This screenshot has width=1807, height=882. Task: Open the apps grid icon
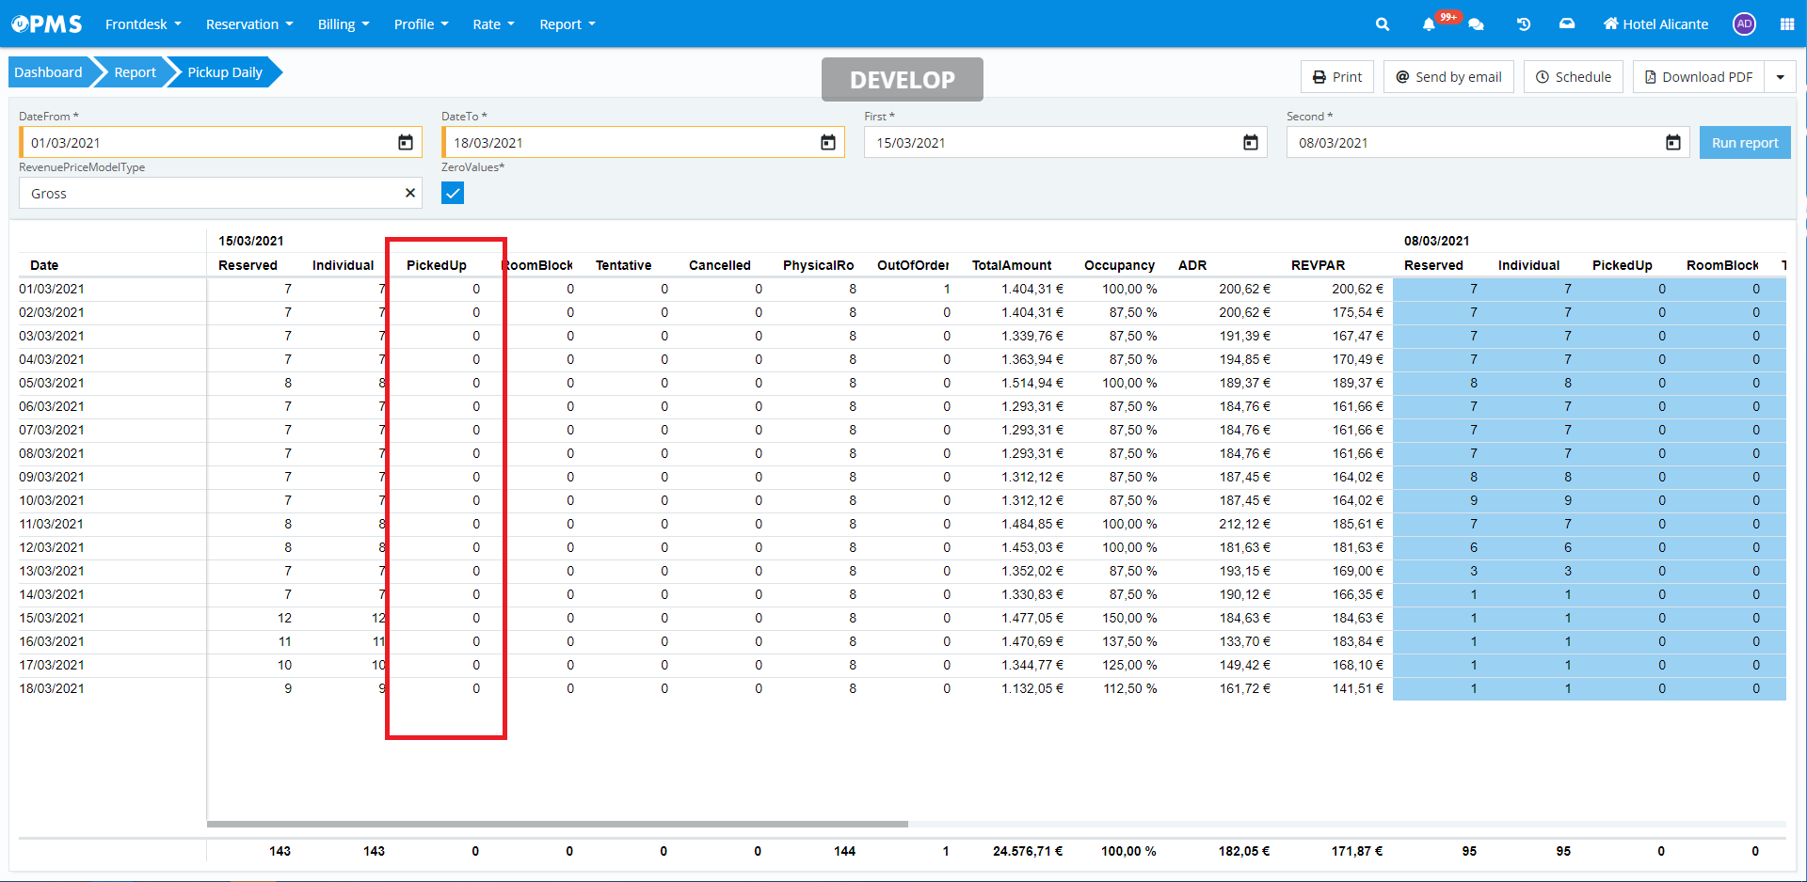point(1786,24)
